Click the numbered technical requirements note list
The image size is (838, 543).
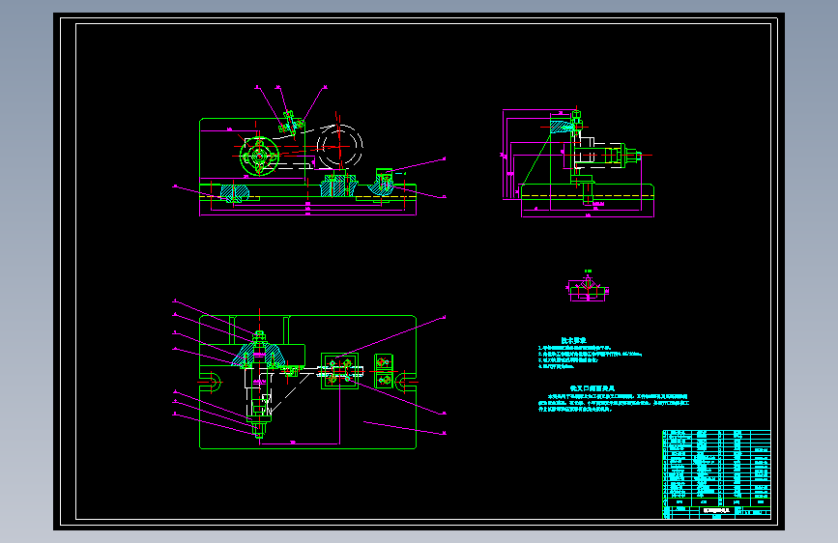[x=590, y=357]
